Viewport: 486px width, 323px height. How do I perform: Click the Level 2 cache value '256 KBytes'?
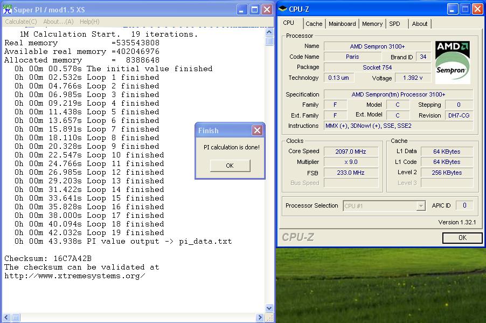tap(447, 173)
